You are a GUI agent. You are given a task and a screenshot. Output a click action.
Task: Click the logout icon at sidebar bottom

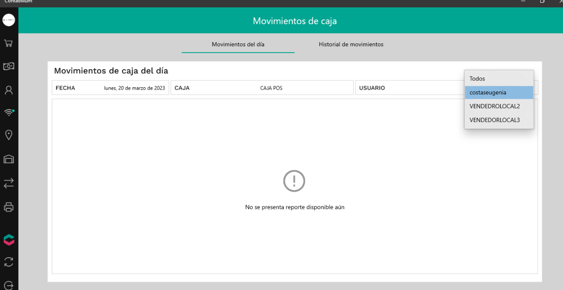pos(9,285)
